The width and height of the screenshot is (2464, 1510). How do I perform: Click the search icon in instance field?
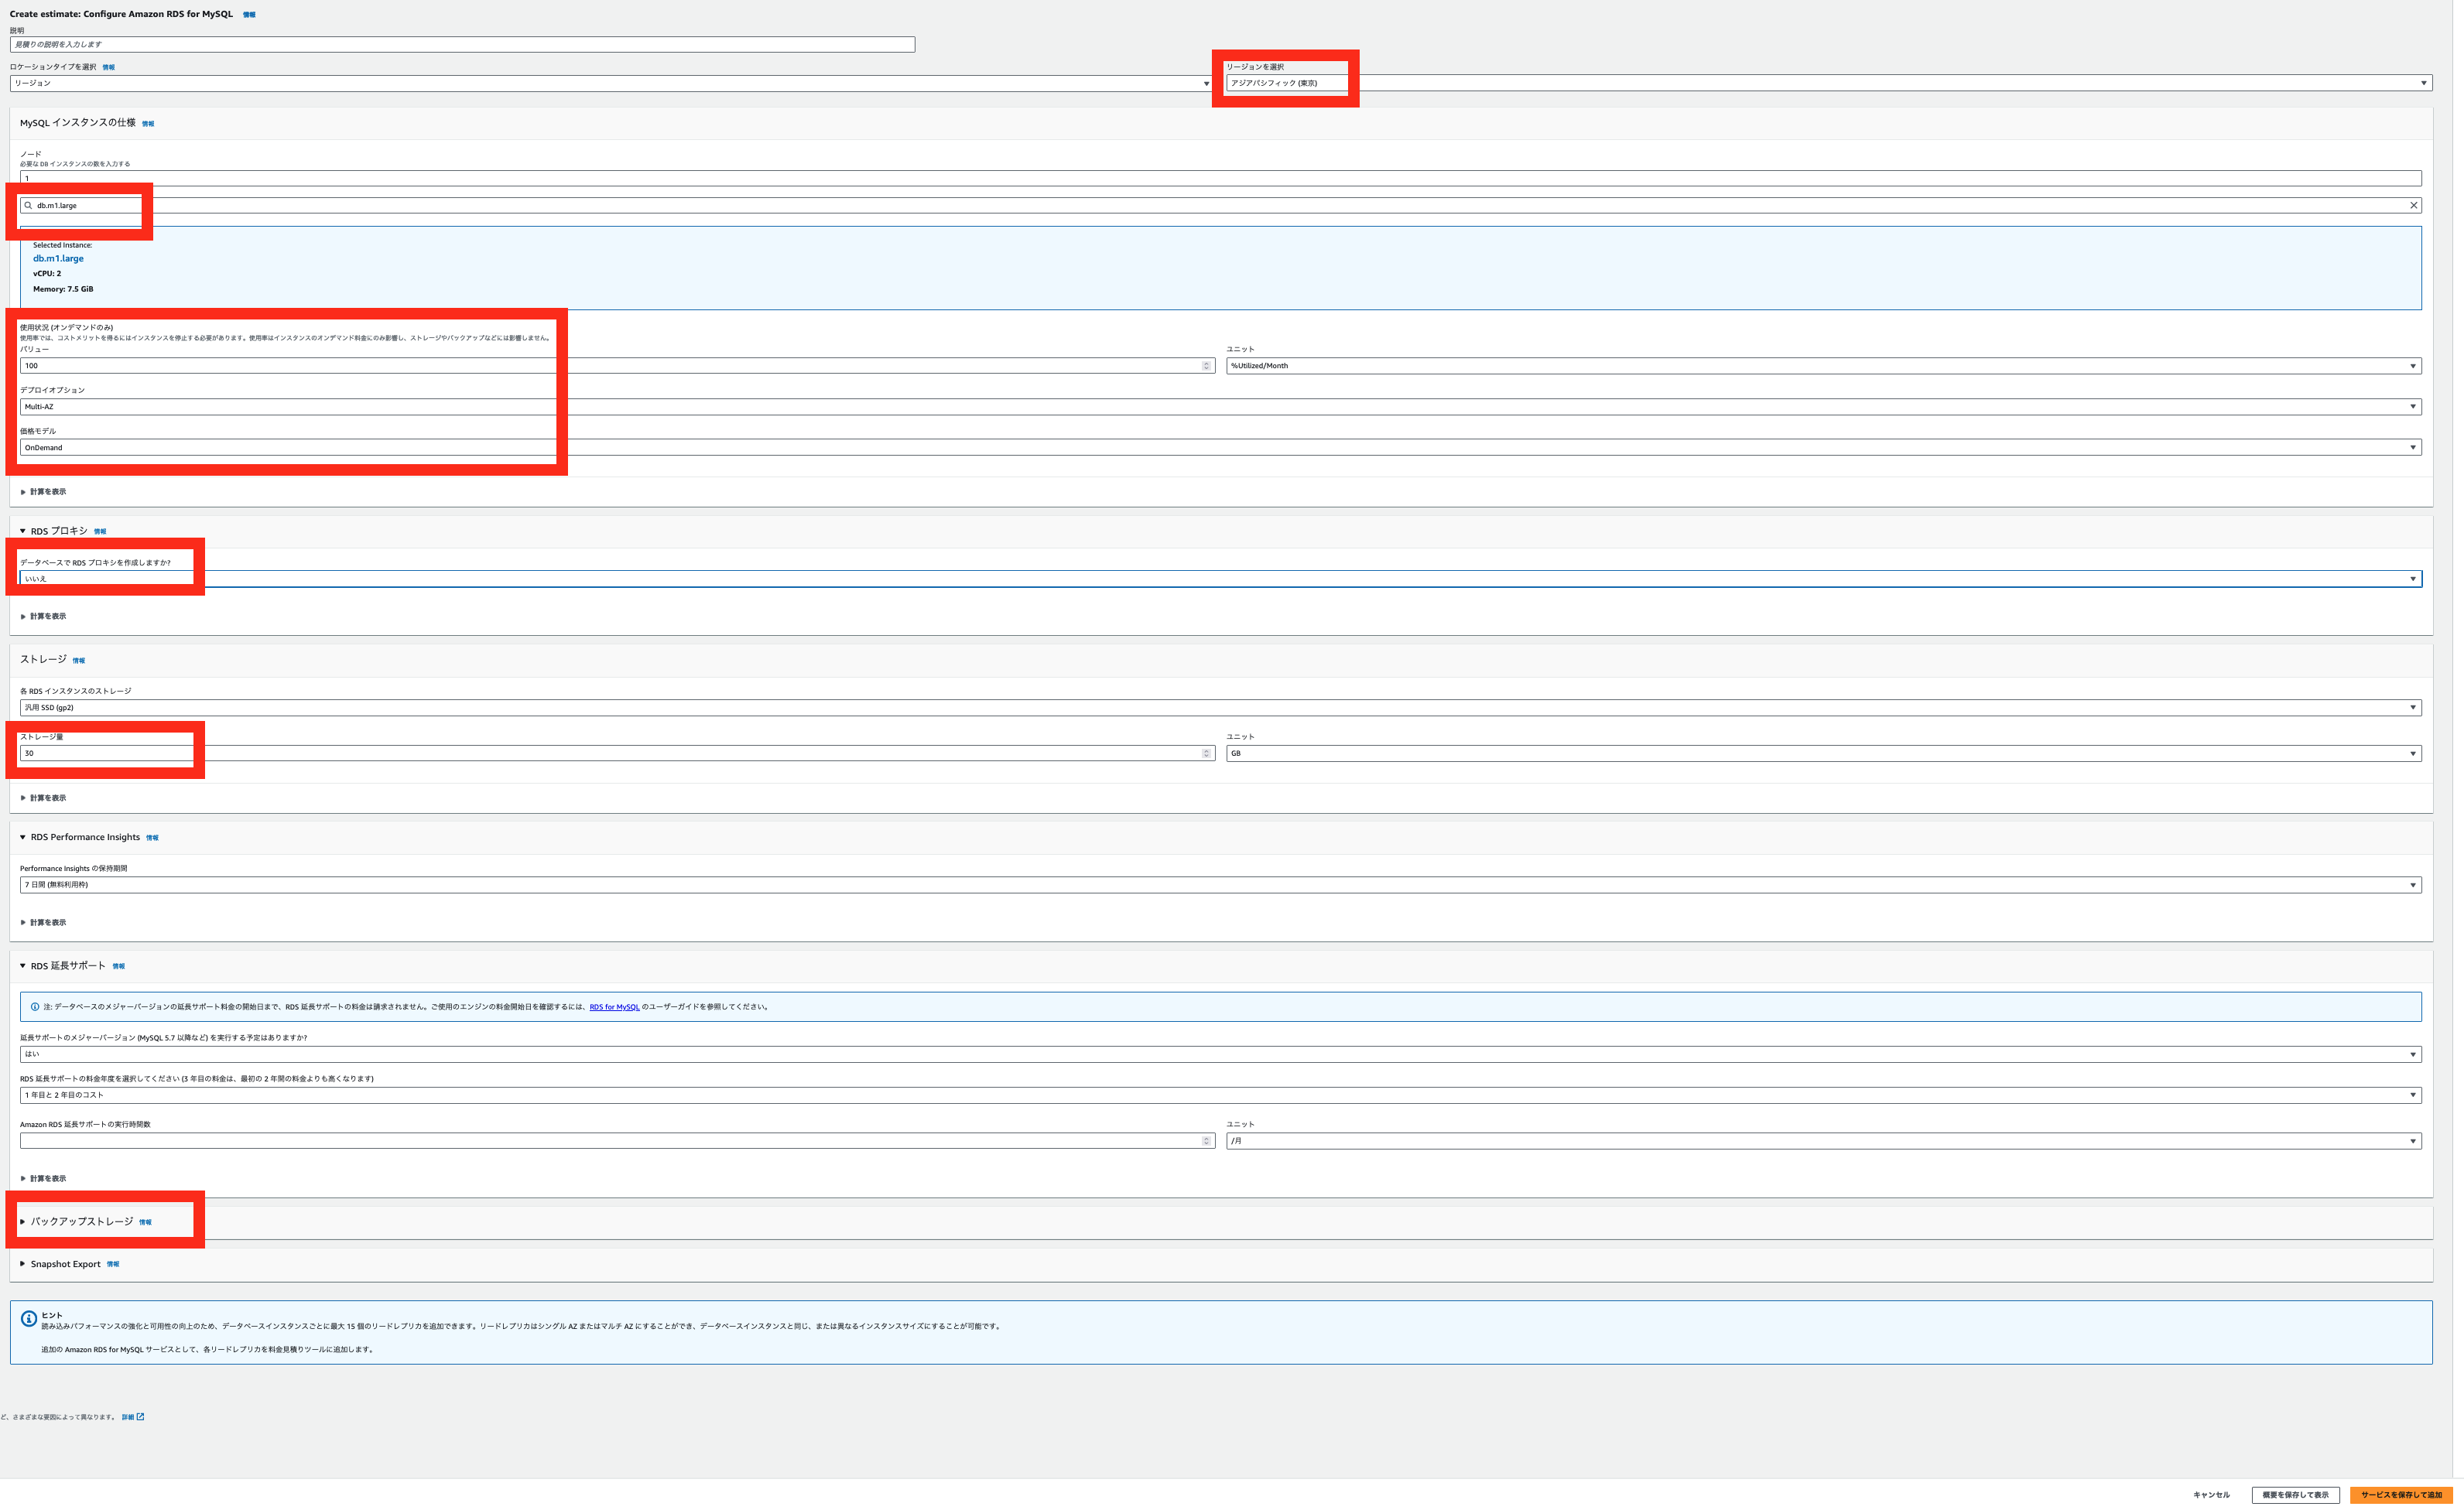pos(28,206)
